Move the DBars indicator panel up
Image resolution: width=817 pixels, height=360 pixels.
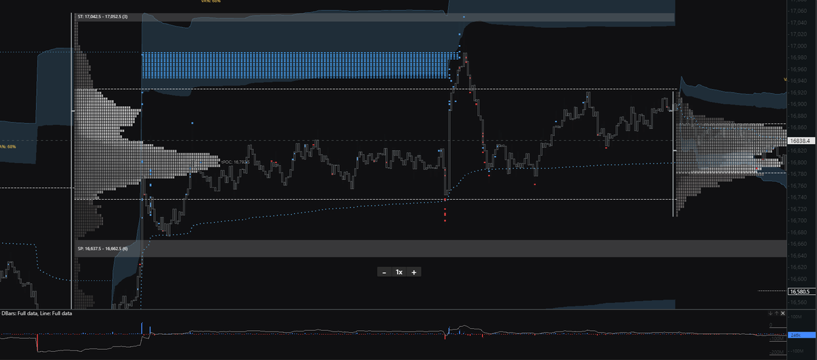point(777,313)
